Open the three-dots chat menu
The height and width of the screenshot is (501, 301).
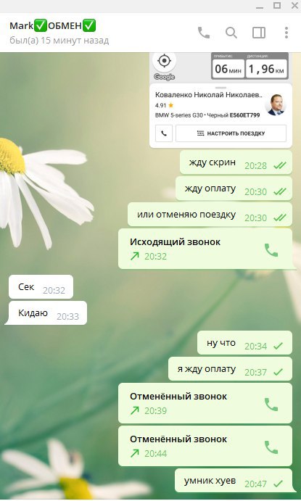click(286, 33)
